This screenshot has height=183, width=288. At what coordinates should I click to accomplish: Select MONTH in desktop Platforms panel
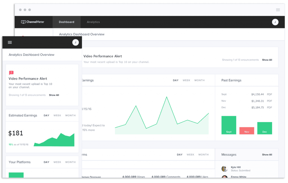pyautogui.click(x=204, y=155)
